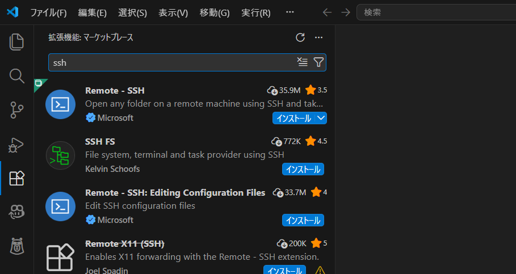This screenshot has width=516, height=274.
Task: Open the 移動(G) menu
Action: (214, 12)
